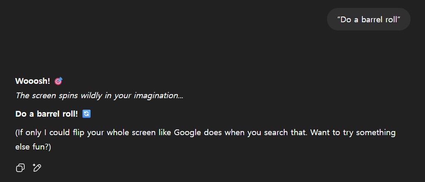Screen dimensions: 425x182
Task: Click the italic line about the screen spinning
Action: point(99,96)
